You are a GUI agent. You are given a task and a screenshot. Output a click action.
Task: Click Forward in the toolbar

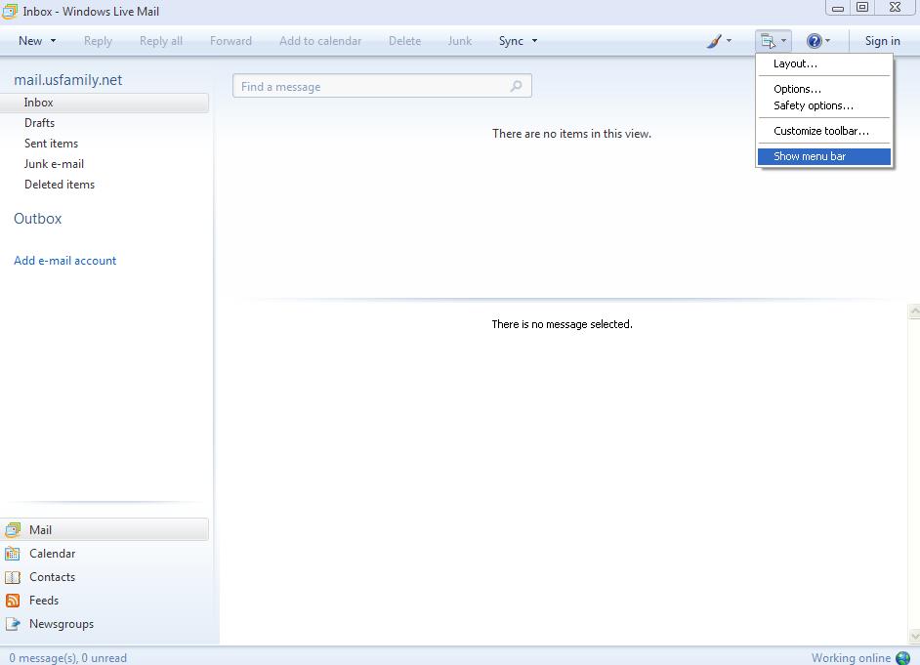pyautogui.click(x=230, y=41)
